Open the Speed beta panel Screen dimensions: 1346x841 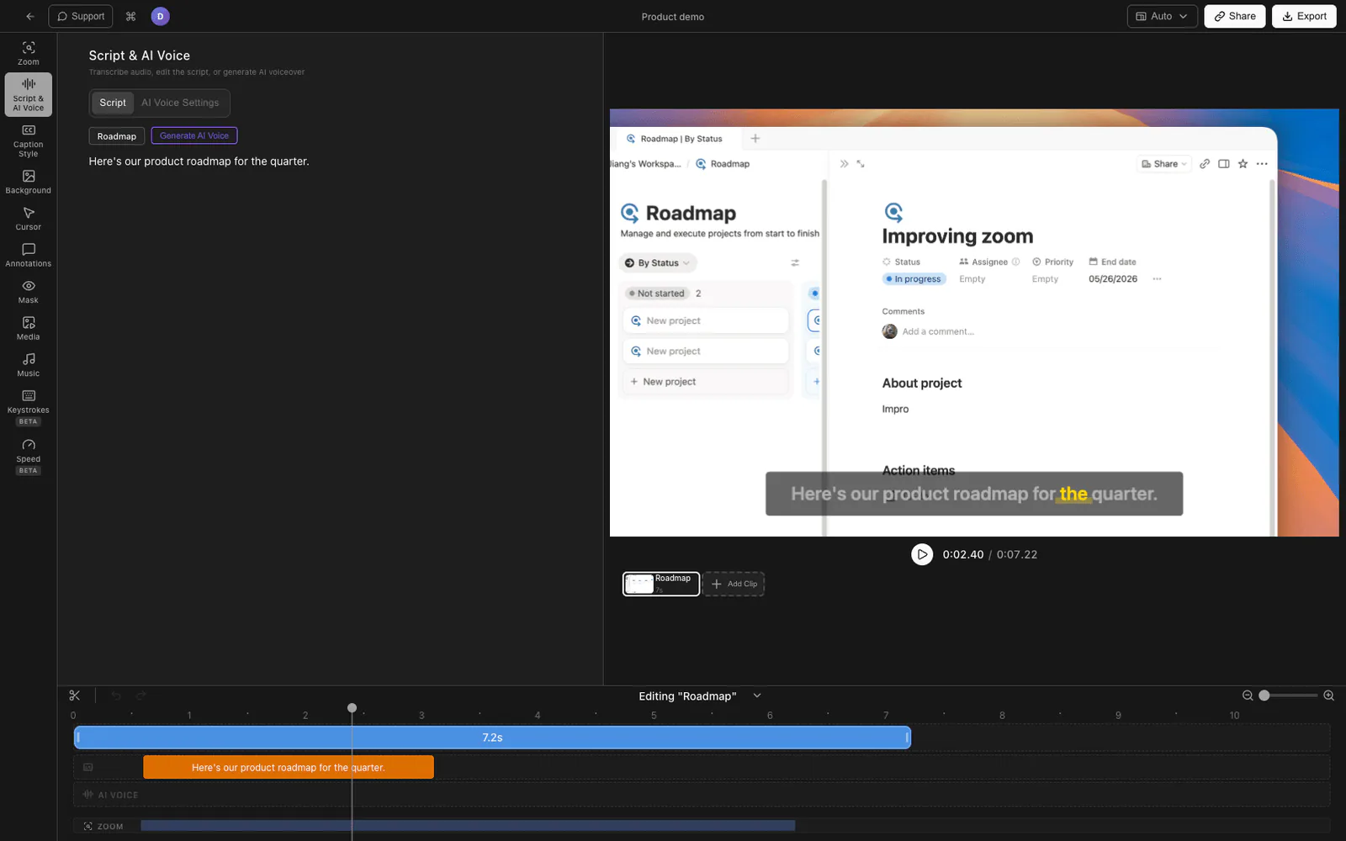point(29,456)
